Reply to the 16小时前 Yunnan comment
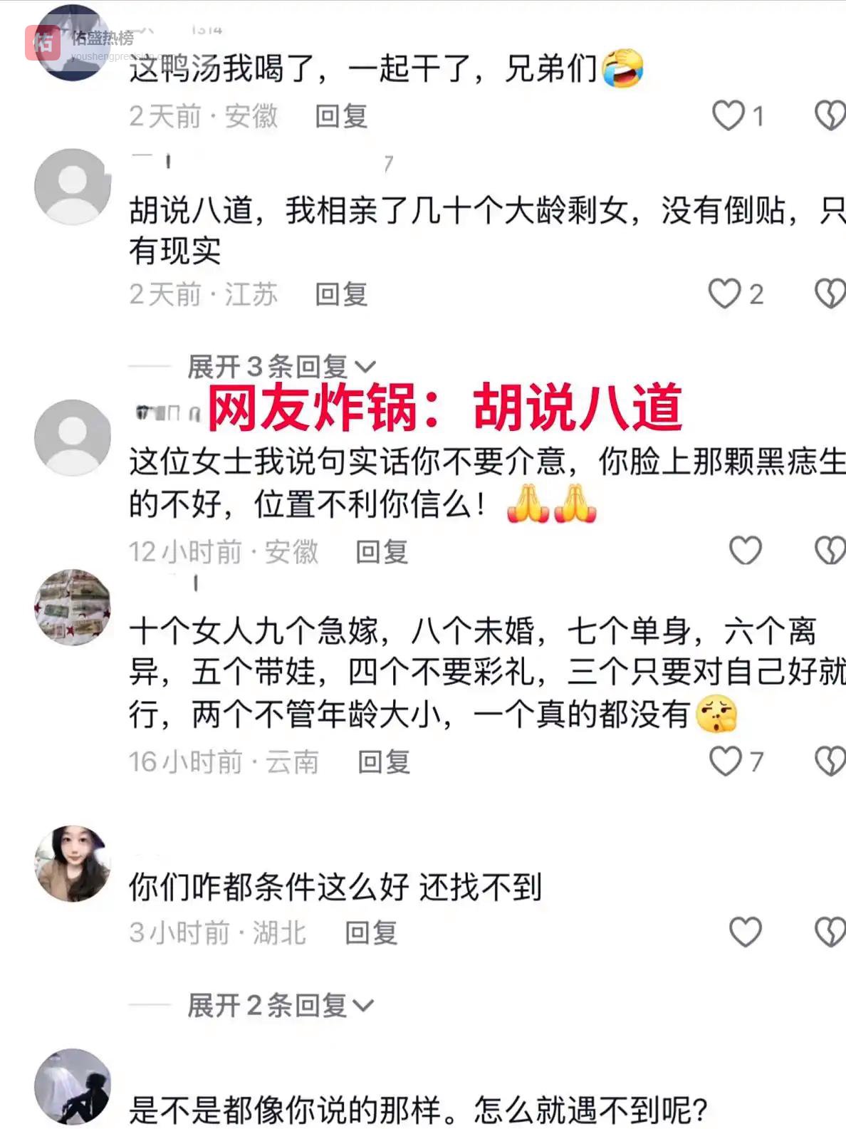Viewport: 846px width, 1129px height. coord(384,761)
